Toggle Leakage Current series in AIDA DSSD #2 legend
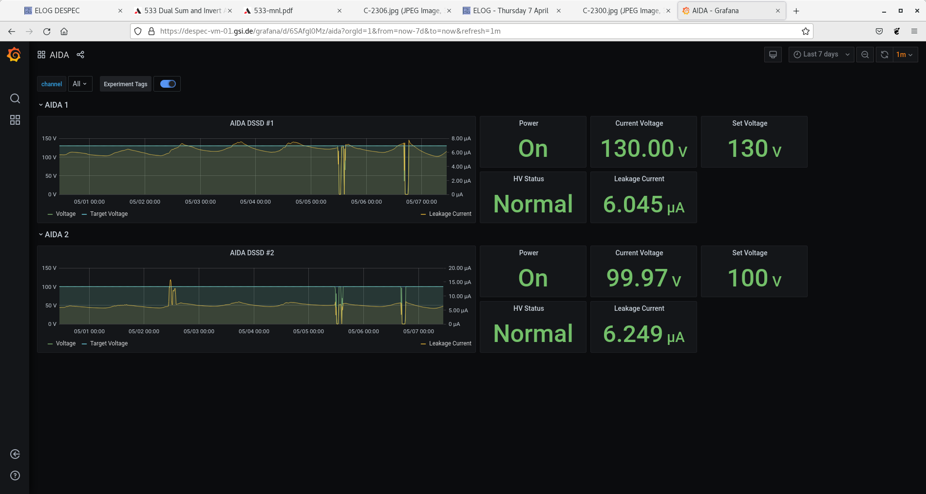Image resolution: width=926 pixels, height=494 pixels. pyautogui.click(x=450, y=343)
